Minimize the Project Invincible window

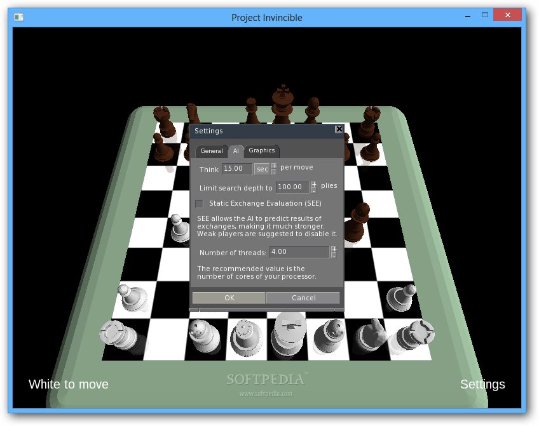(x=468, y=16)
